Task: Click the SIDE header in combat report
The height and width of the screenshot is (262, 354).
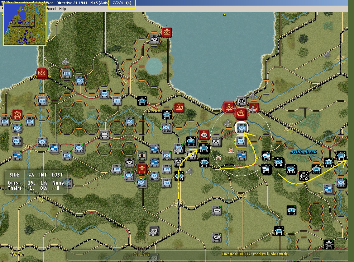Action: pyautogui.click(x=14, y=175)
